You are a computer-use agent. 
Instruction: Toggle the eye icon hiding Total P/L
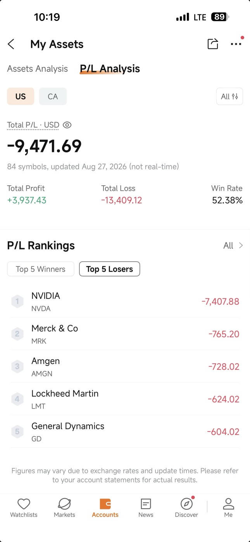click(x=67, y=125)
